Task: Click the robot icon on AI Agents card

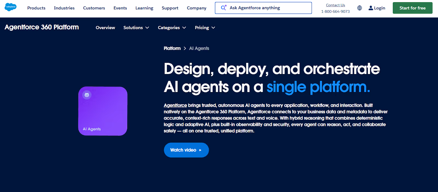Action: 87,95
